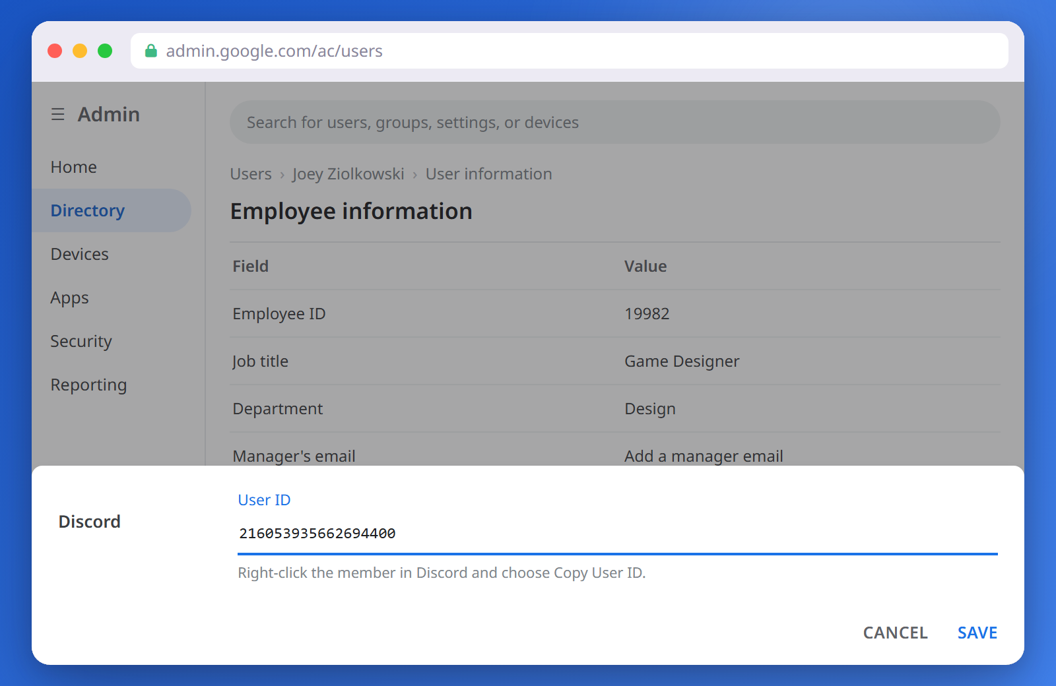Click the Design department value

[650, 408]
